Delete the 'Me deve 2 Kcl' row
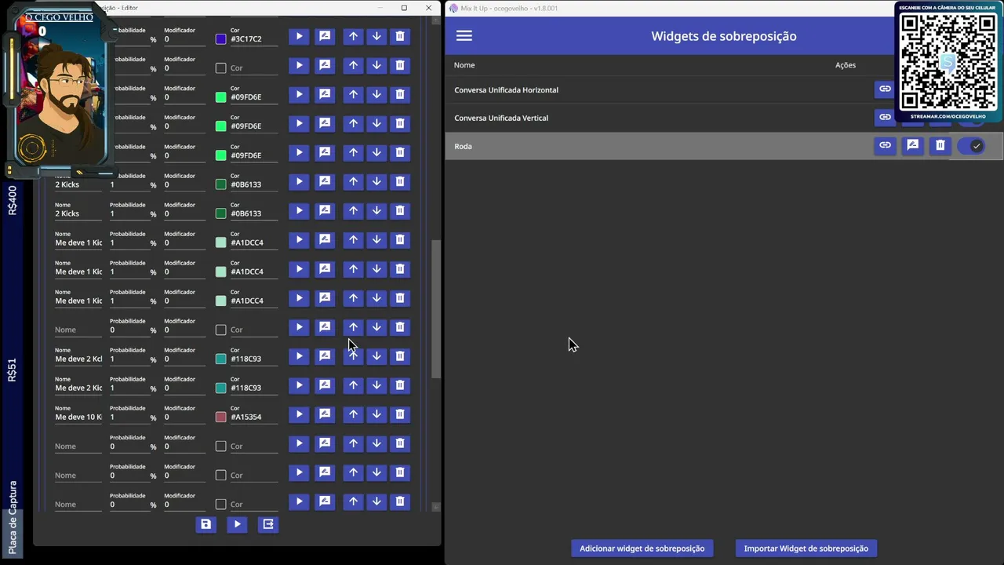The width and height of the screenshot is (1004, 565). pyautogui.click(x=400, y=356)
